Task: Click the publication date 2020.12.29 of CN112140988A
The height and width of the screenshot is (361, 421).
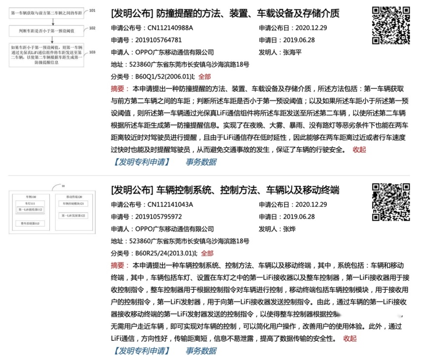Action: [x=311, y=28]
